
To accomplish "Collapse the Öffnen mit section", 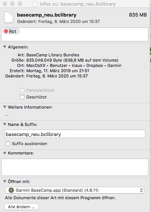I will (x=5, y=182).
